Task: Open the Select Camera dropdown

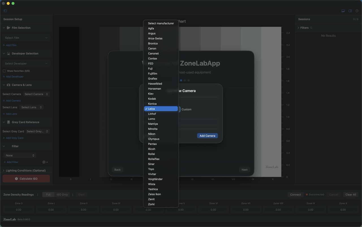Action: tap(36, 94)
